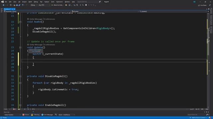Toggle the 0 Errors filter
The height and width of the screenshot is (119, 213).
[x=26, y=115]
